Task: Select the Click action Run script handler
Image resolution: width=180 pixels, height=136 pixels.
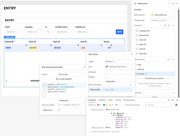Action: [x=110, y=89]
